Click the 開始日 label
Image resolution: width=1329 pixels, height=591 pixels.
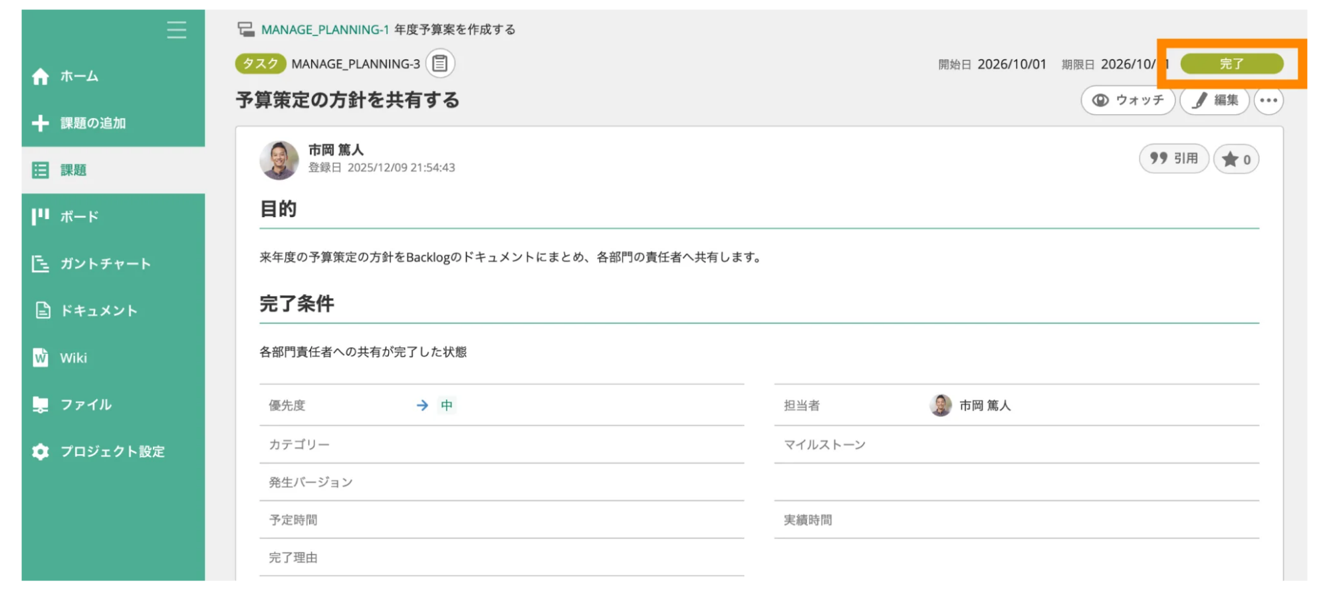pos(955,64)
